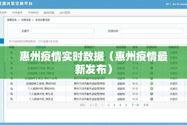
Task: Go to page 5 of results
Action: (126, 105)
